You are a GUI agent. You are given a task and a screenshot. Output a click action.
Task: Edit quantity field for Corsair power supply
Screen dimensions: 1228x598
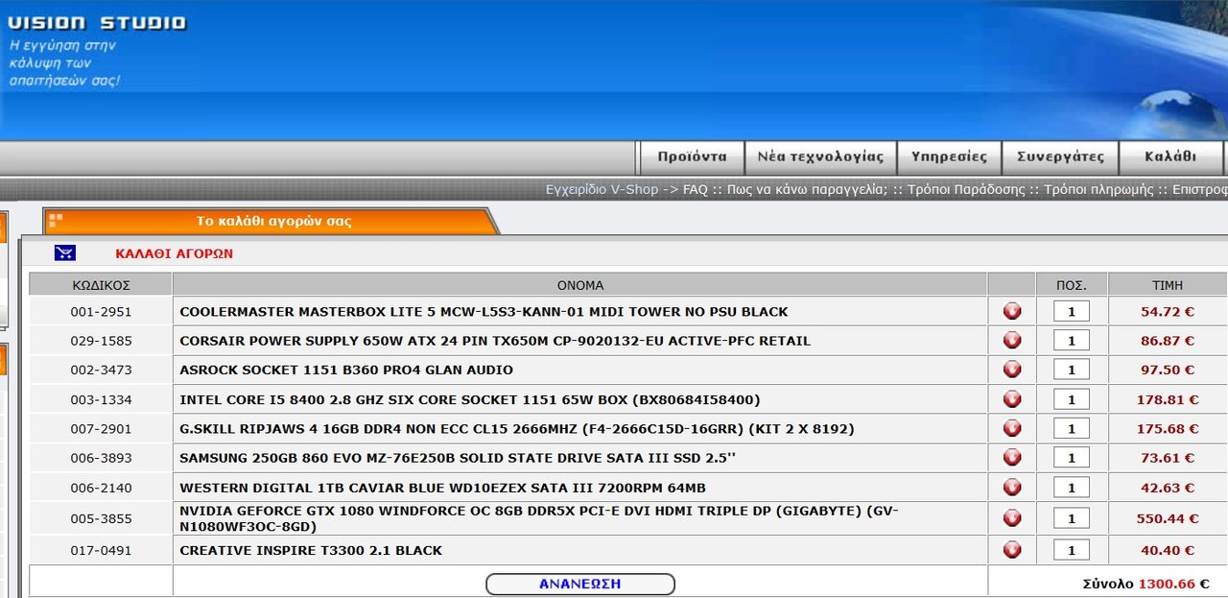(1072, 341)
